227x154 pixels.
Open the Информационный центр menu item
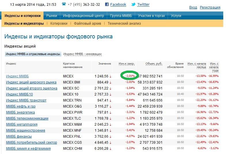(x=84, y=15)
